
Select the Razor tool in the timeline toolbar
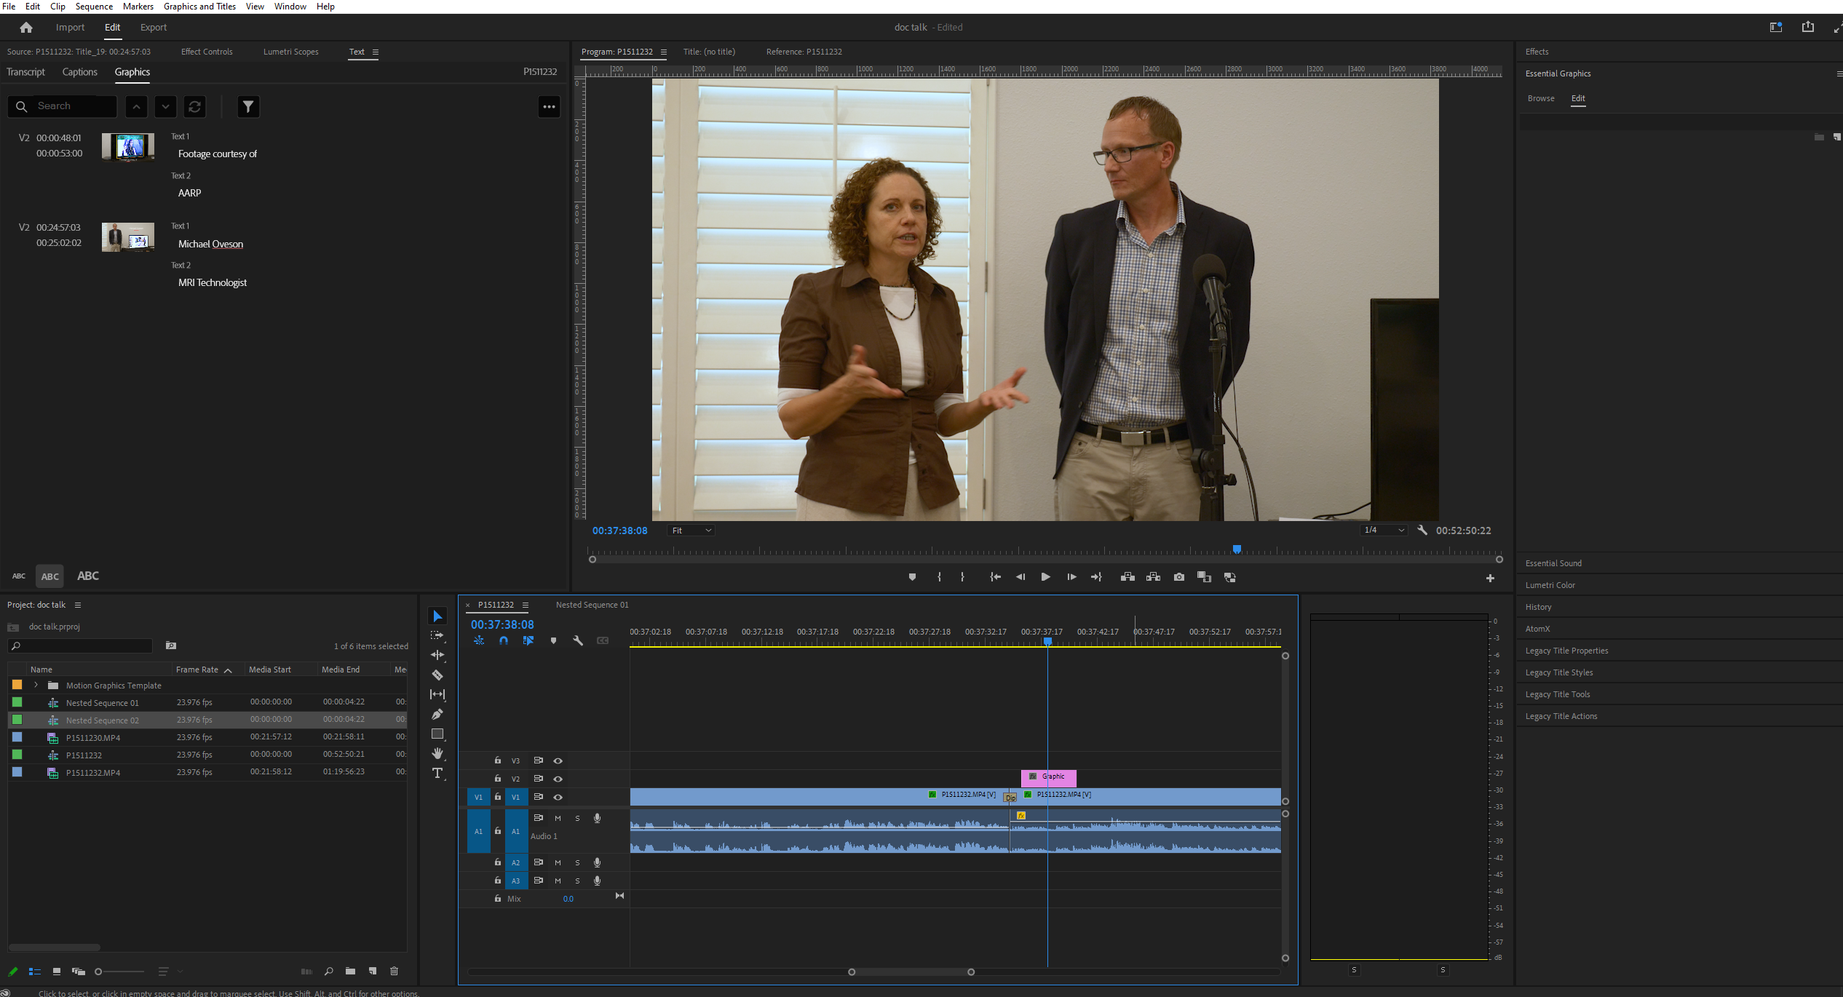coord(437,675)
